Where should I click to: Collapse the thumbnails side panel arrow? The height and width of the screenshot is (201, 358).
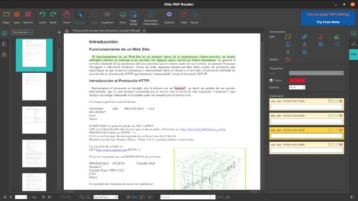pos(59,32)
